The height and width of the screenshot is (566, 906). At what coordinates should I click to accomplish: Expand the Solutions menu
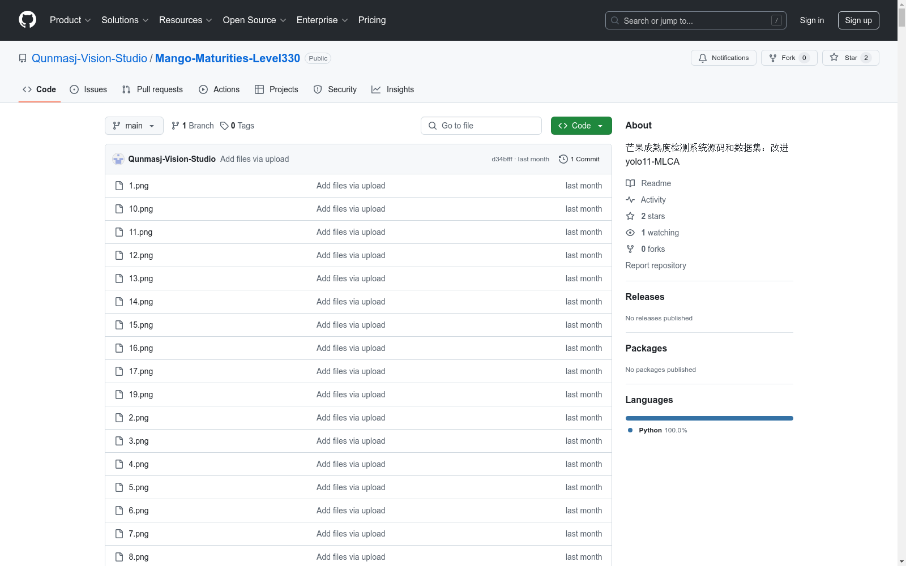[x=125, y=20]
